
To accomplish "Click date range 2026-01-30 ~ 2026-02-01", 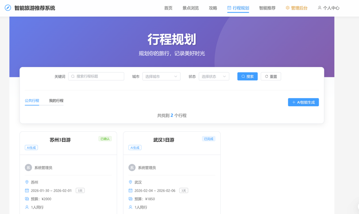I will click(x=51, y=190).
